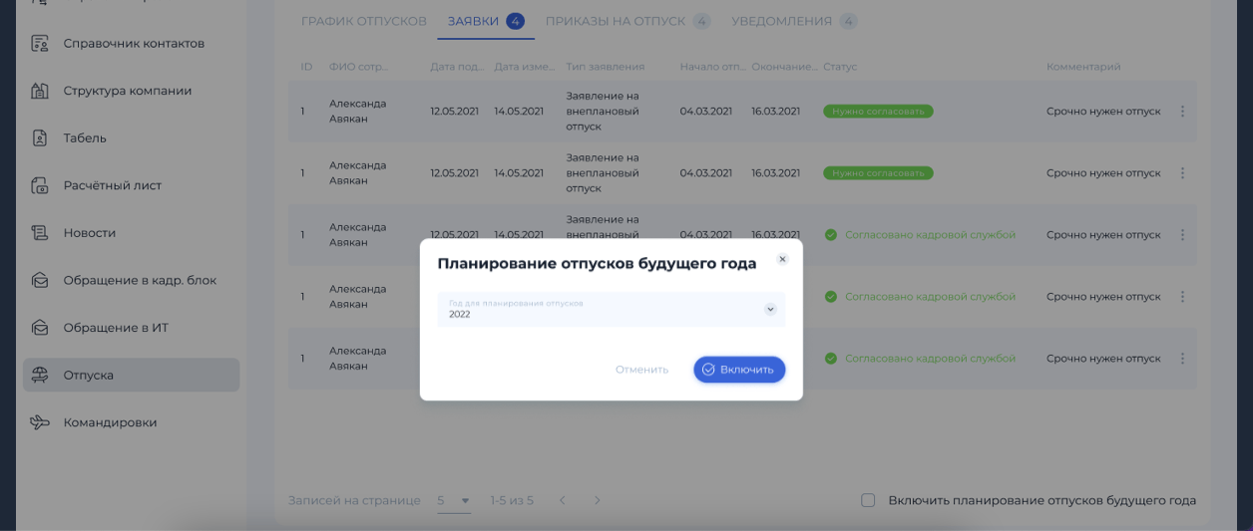The width and height of the screenshot is (1253, 531).
Task: Enable future year vacation planning checkbox
Action: [x=868, y=500]
